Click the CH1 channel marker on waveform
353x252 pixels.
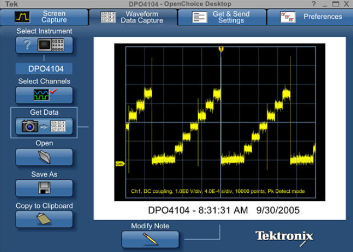(x=120, y=164)
